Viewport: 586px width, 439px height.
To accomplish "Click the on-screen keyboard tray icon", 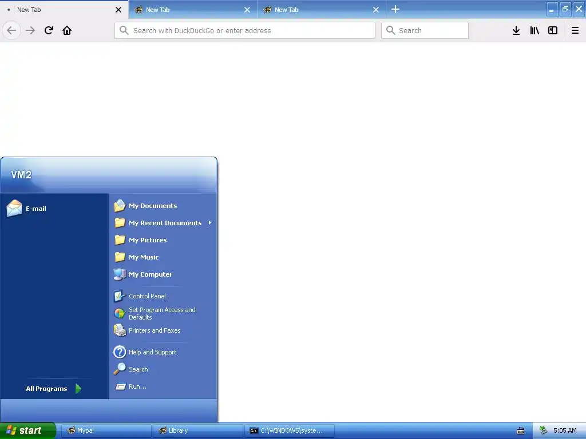I will 520,431.
